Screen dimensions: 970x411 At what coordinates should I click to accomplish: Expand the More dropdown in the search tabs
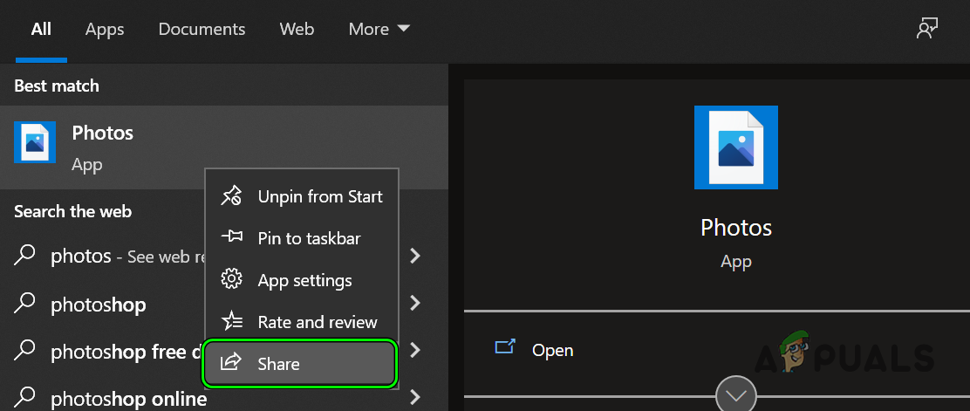[379, 29]
